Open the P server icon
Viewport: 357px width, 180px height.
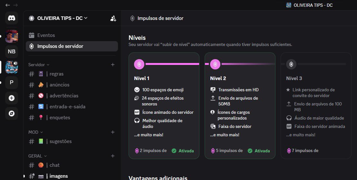pyautogui.click(x=12, y=83)
